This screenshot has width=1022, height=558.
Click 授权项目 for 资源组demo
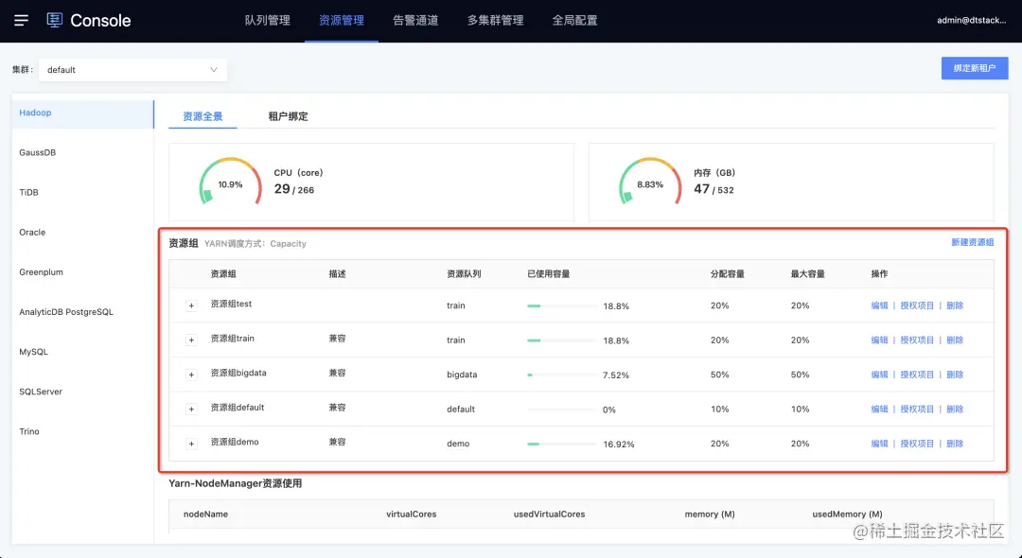point(917,444)
